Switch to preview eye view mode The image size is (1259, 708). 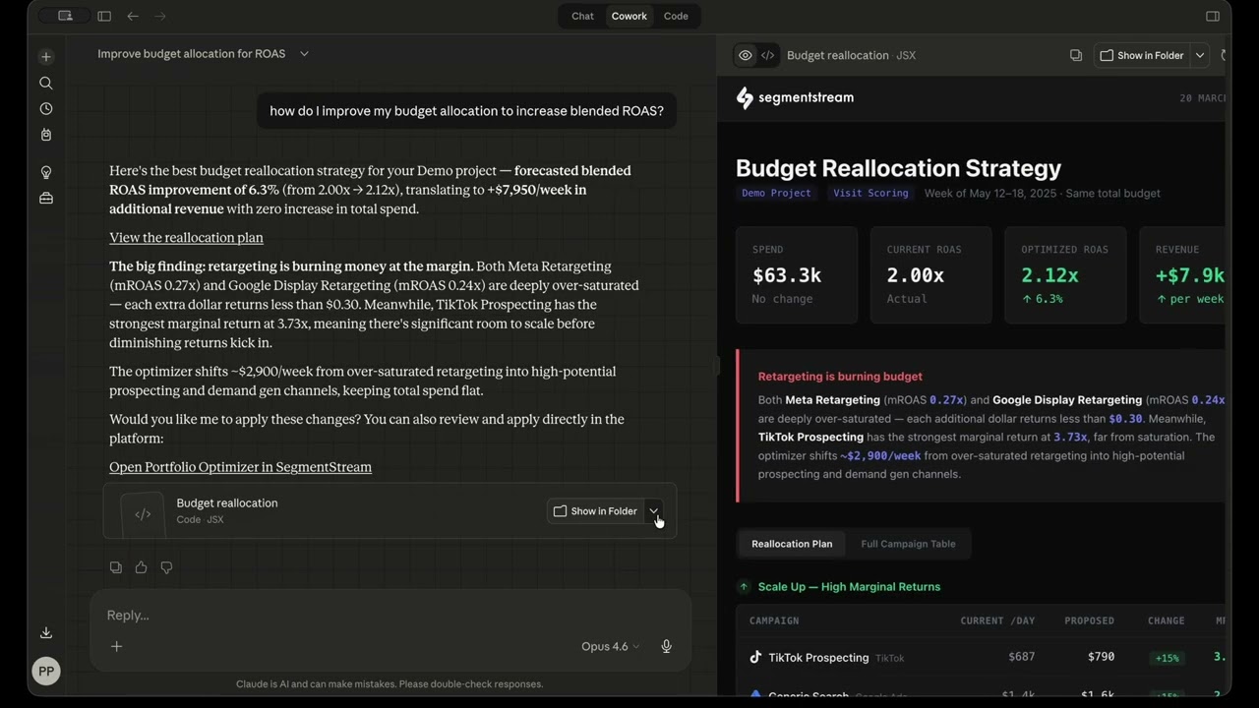click(746, 55)
